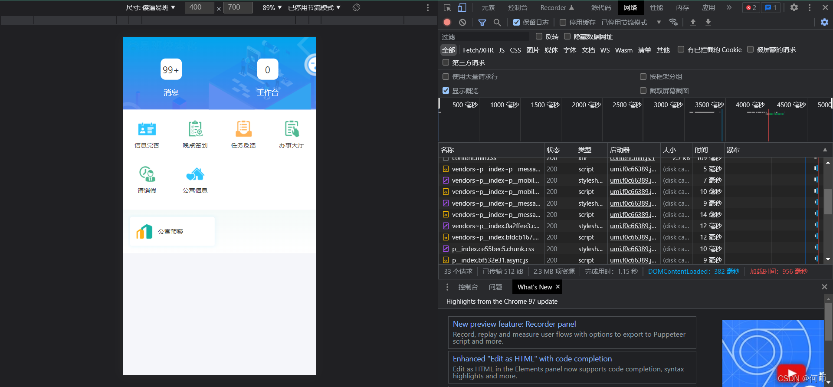Screen dimensions: 833x387
Task: Open the 问题 drawer tab
Action: (495, 287)
